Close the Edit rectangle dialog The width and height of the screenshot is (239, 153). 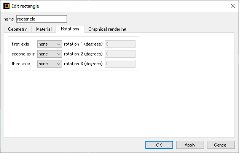click(233, 6)
